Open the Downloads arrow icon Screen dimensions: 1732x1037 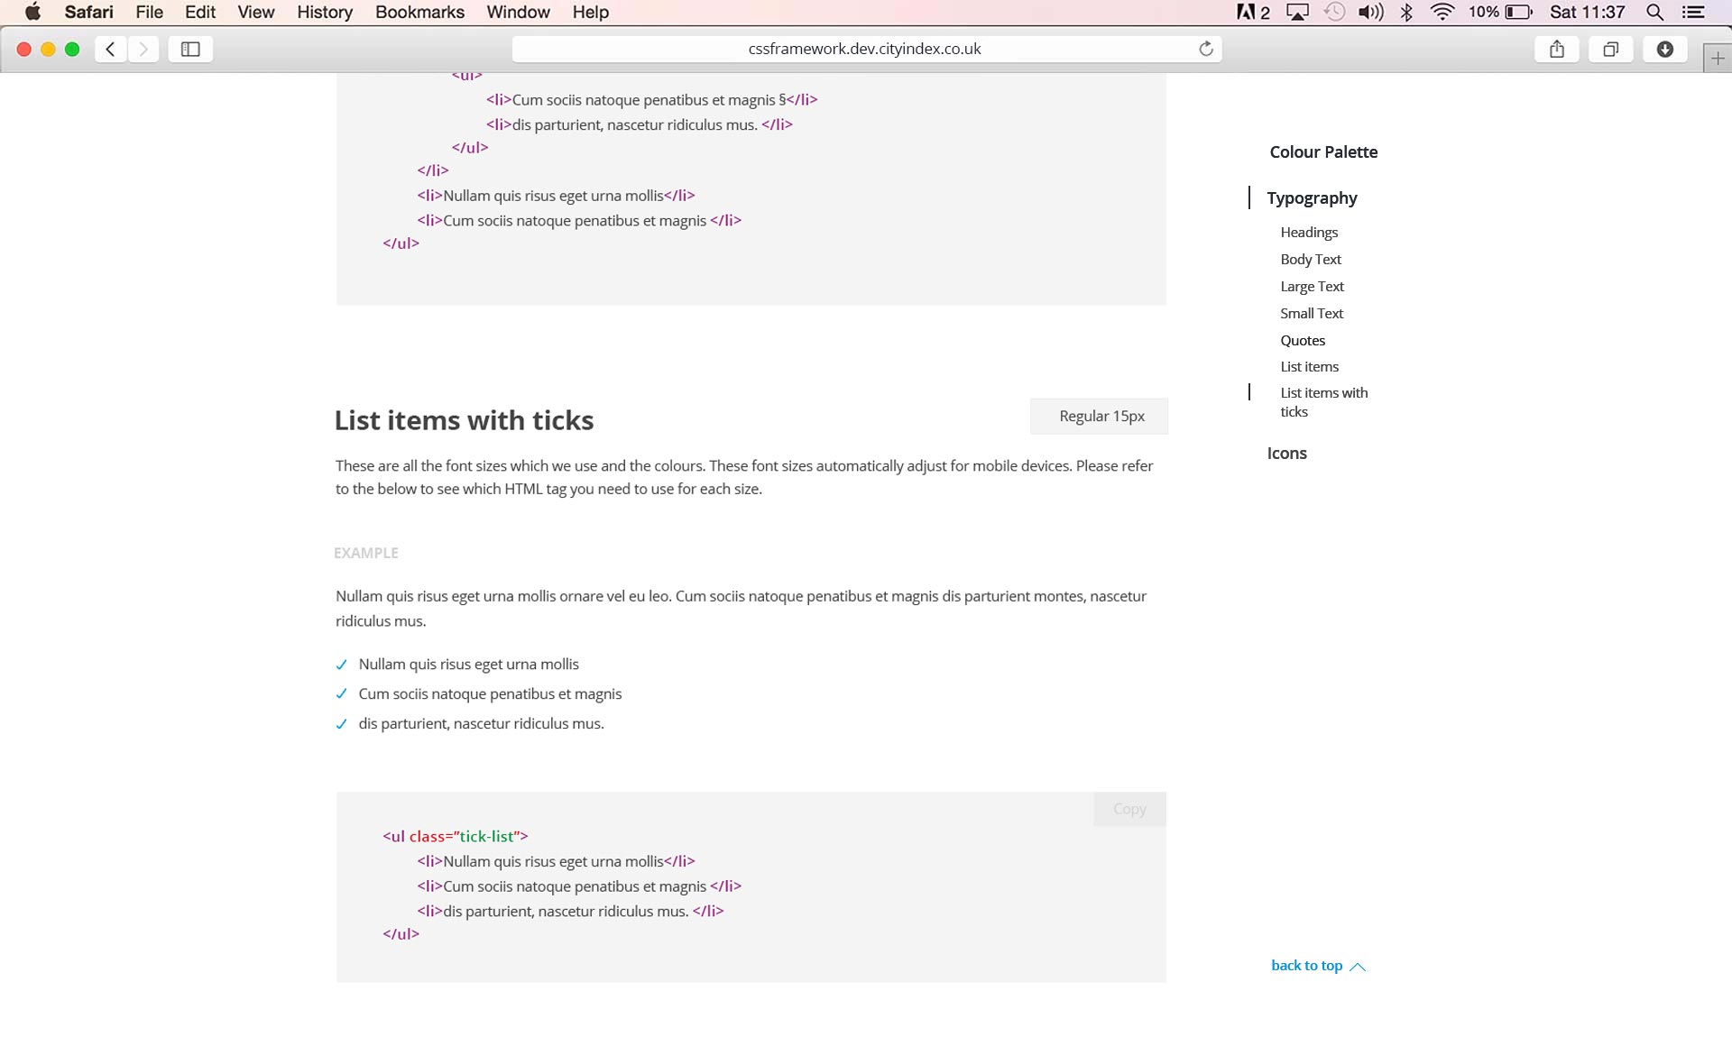pos(1664,49)
